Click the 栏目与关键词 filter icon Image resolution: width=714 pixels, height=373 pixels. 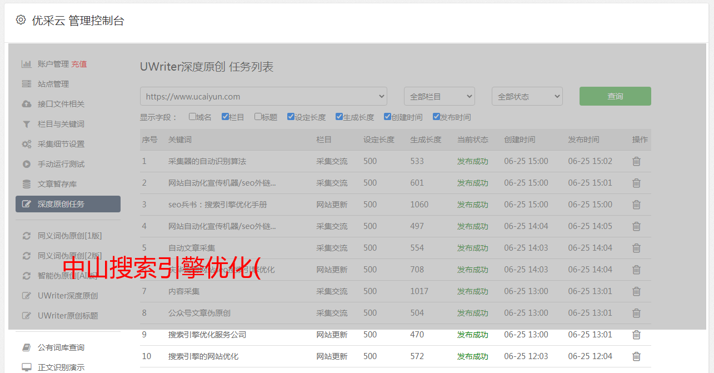(x=26, y=124)
